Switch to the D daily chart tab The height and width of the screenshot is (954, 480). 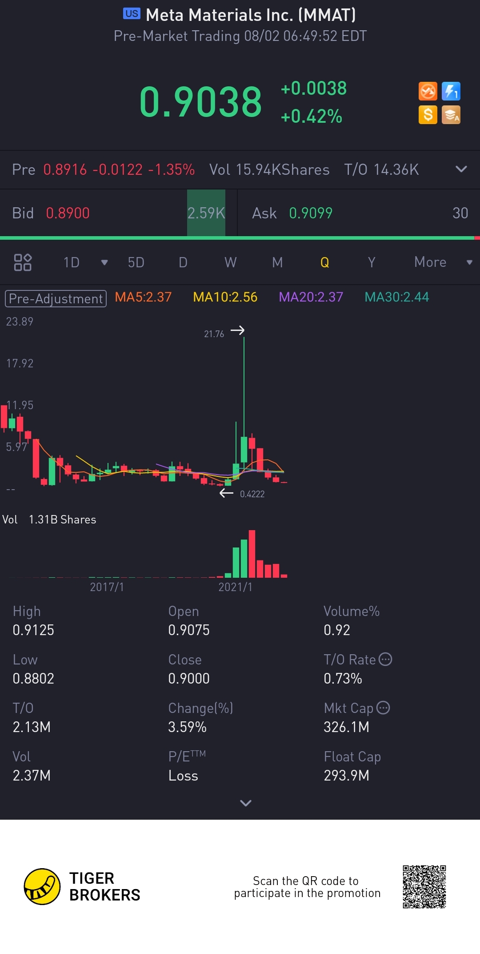(x=183, y=262)
